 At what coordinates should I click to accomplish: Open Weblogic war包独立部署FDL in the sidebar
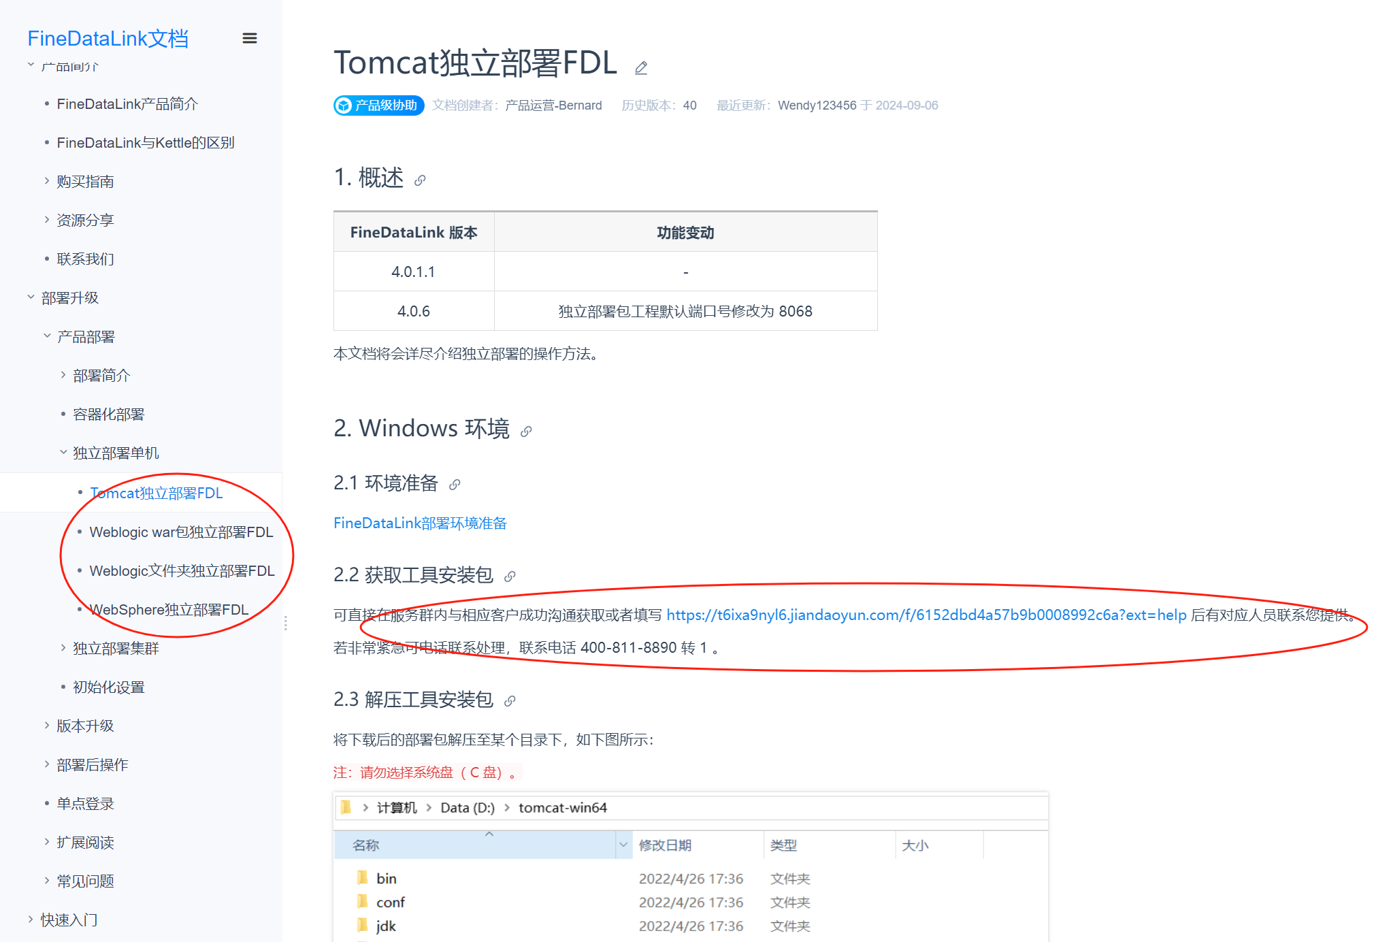tap(181, 532)
